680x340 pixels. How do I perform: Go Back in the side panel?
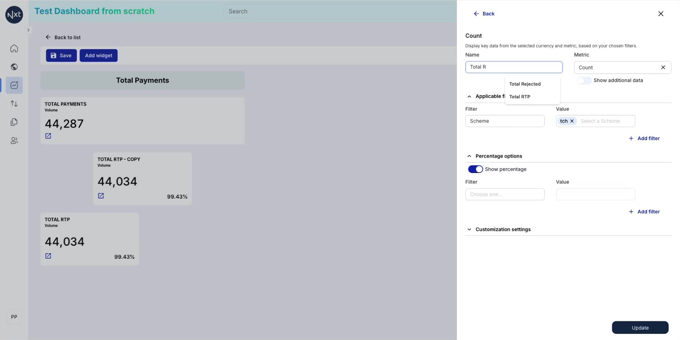pyautogui.click(x=484, y=14)
